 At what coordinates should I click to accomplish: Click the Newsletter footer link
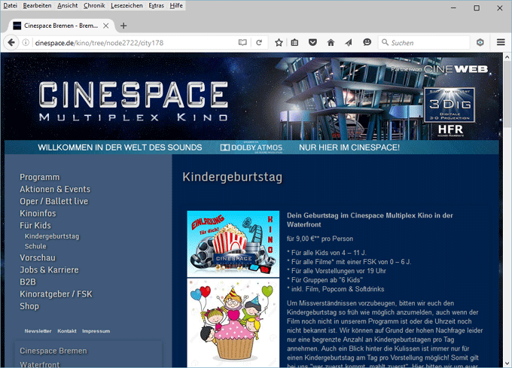click(38, 331)
